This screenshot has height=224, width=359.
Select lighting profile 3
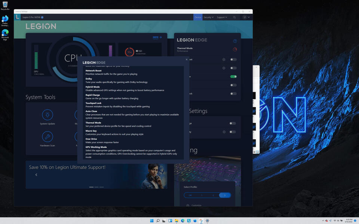225,195
